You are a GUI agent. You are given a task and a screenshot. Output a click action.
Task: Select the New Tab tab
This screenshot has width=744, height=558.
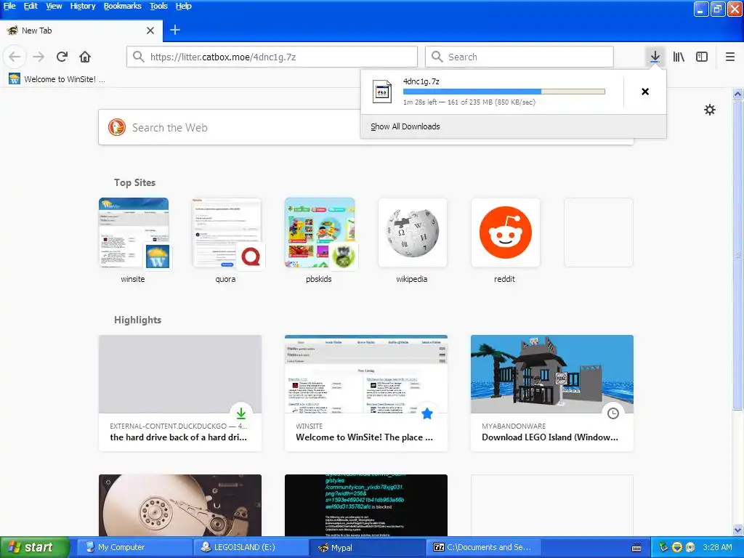click(x=81, y=31)
